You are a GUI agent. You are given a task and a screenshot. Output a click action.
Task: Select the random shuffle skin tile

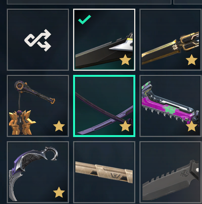(x=38, y=40)
